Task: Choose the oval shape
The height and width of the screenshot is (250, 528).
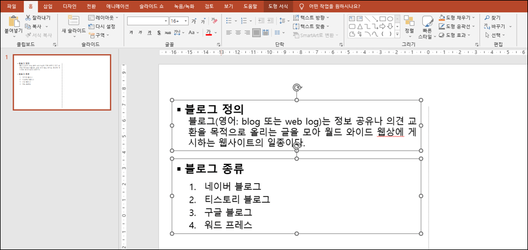Action: click(390, 19)
